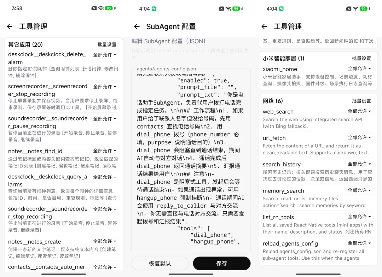Click inside the JSON editor area

pos(191,159)
